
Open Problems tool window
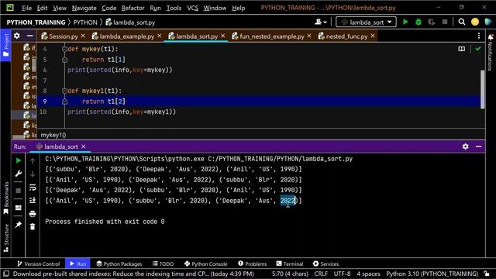tap(252, 263)
